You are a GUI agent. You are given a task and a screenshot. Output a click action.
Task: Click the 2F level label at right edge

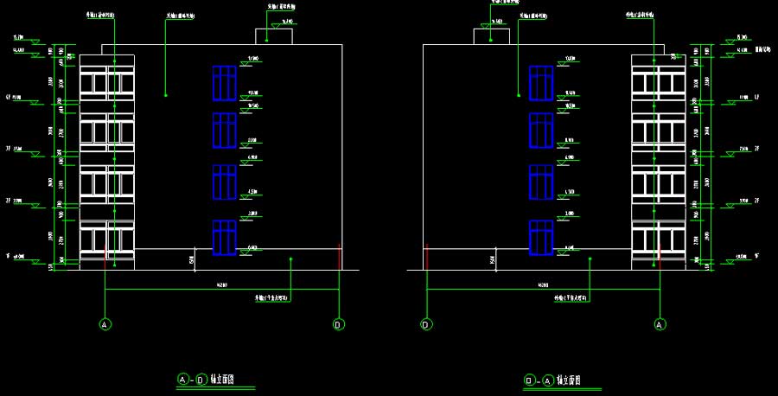click(x=756, y=201)
